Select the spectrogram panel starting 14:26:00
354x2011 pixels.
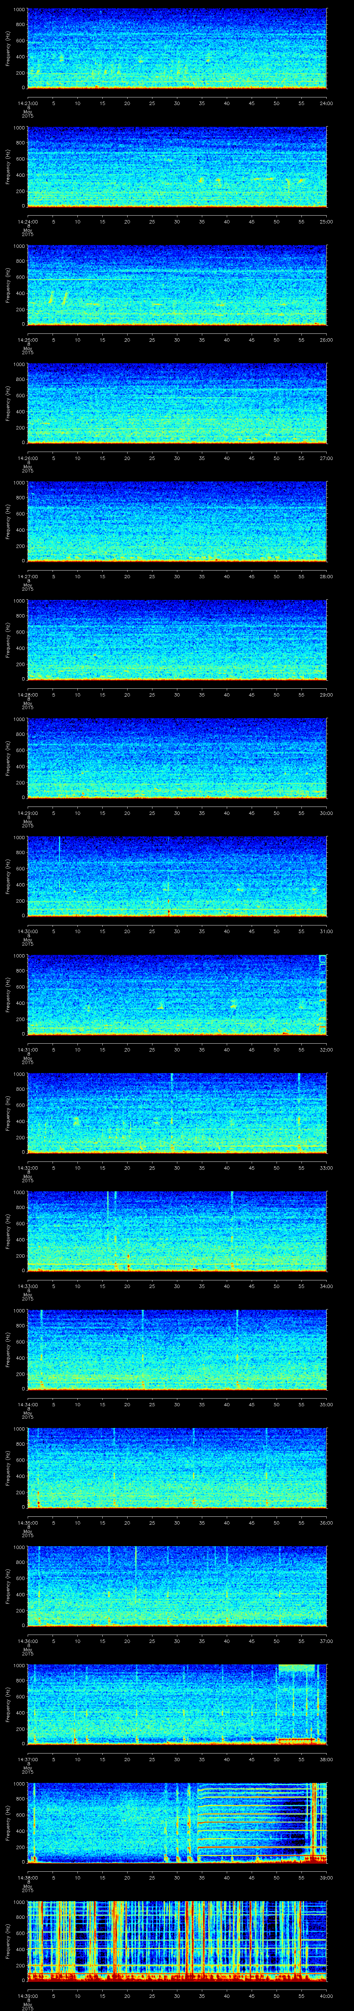pyautogui.click(x=177, y=403)
